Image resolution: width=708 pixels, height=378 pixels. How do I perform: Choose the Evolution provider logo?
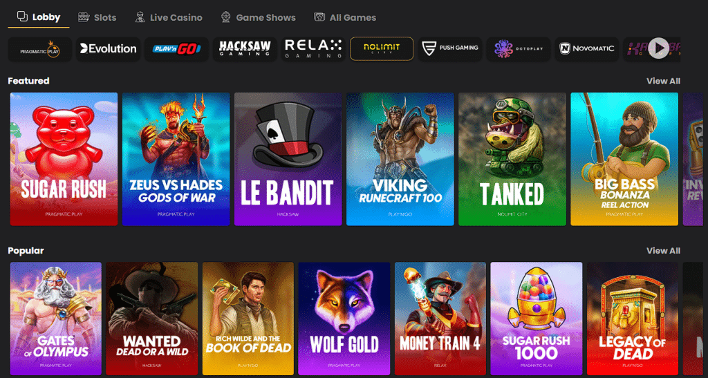tap(109, 49)
